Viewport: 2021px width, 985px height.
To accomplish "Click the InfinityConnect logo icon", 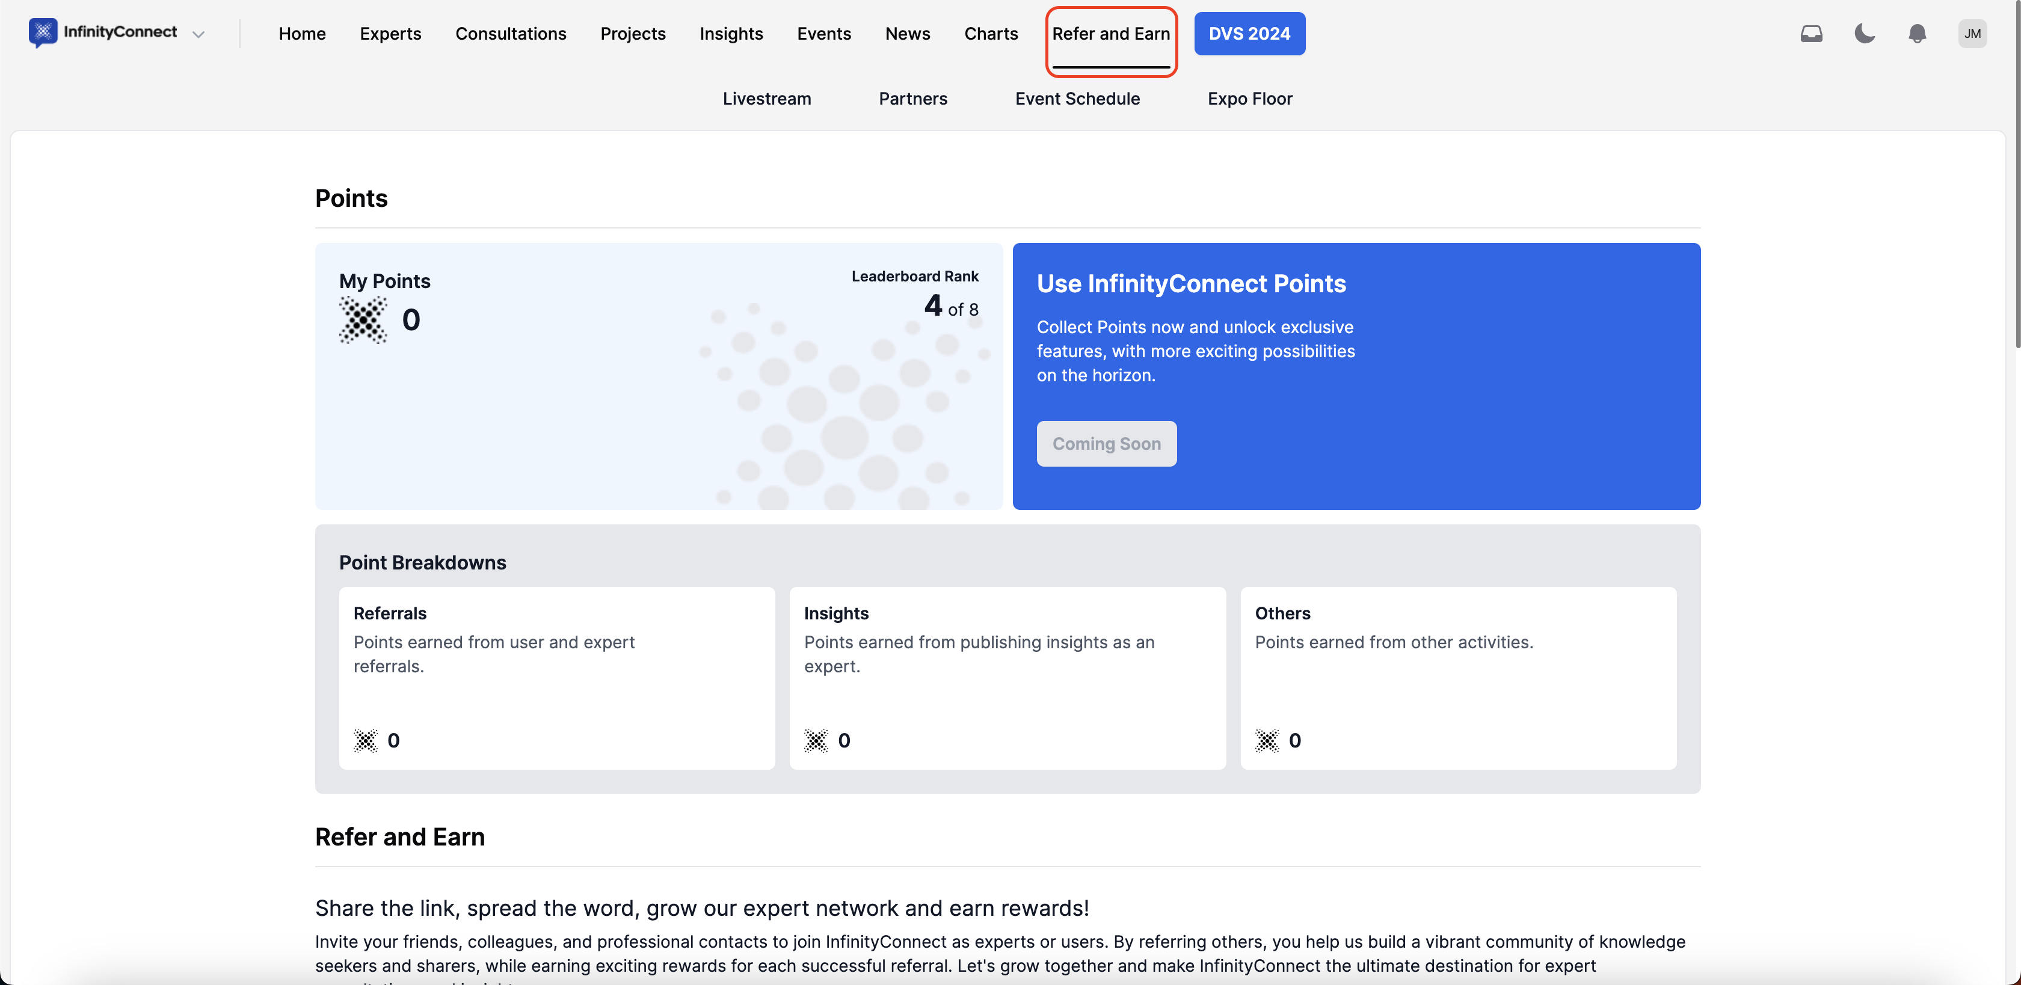I will click(42, 32).
